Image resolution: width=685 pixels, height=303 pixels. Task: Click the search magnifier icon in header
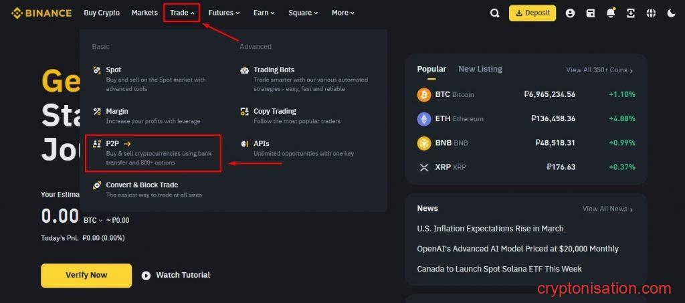pyautogui.click(x=494, y=13)
